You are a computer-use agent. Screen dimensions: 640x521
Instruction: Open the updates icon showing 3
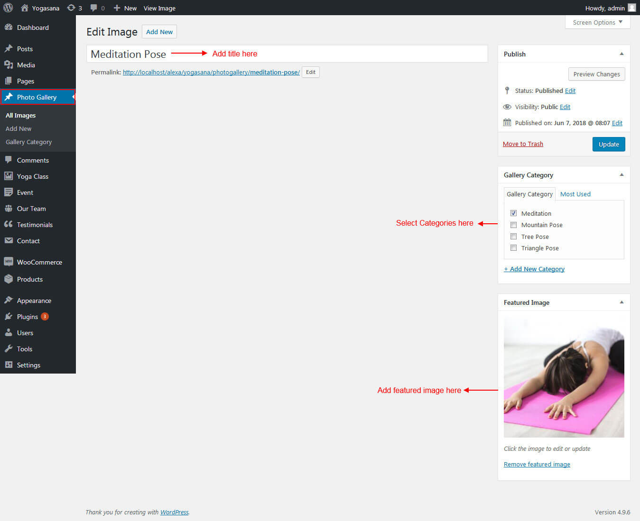pos(71,8)
